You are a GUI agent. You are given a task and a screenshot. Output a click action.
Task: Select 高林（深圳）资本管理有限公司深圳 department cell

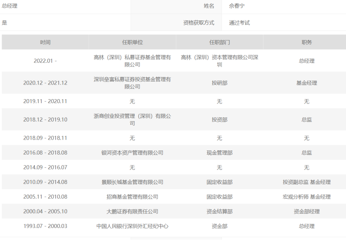tap(220, 61)
